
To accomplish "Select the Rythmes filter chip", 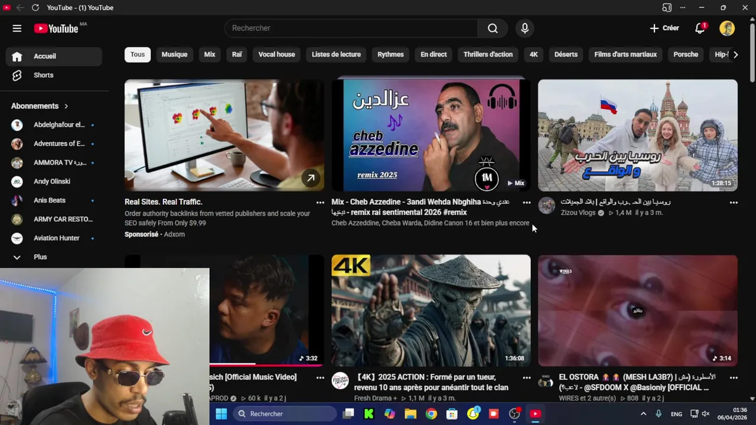I will point(390,54).
